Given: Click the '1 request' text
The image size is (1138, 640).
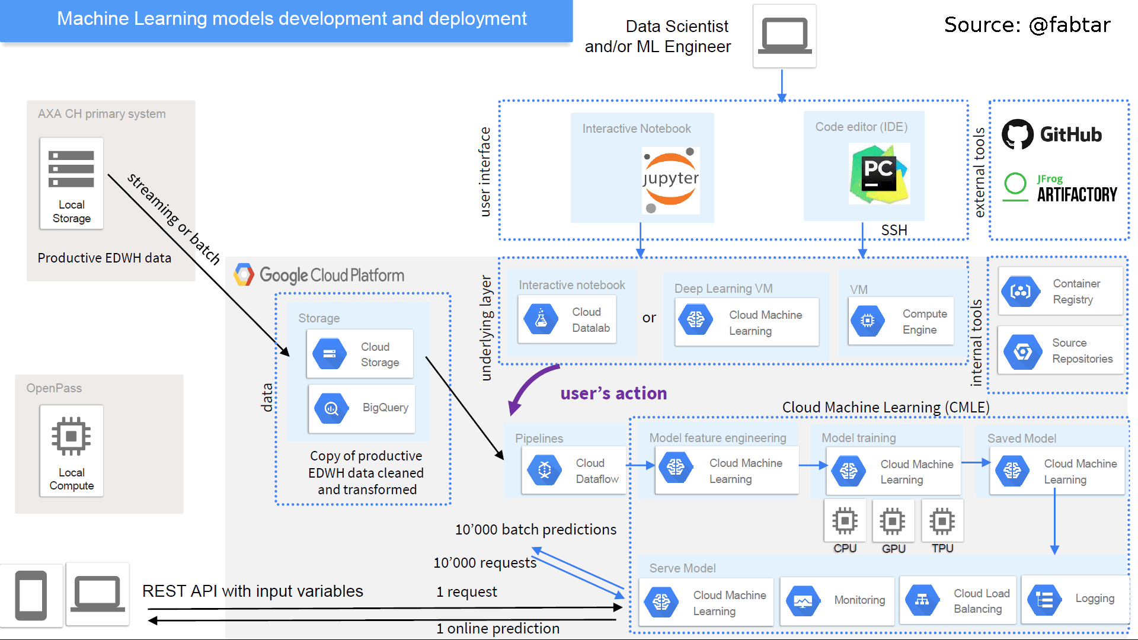Looking at the screenshot, I should 466,591.
